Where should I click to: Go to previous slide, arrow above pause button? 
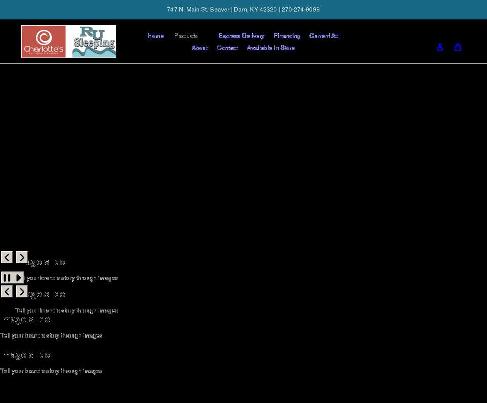click(7, 257)
